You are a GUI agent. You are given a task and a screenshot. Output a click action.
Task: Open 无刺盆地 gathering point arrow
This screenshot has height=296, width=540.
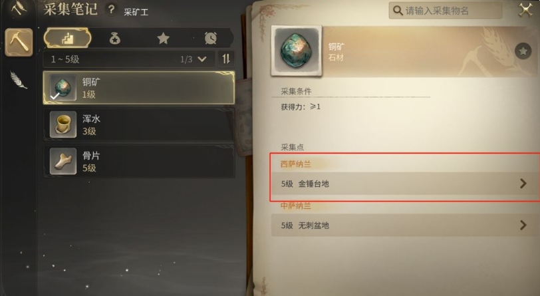point(523,225)
